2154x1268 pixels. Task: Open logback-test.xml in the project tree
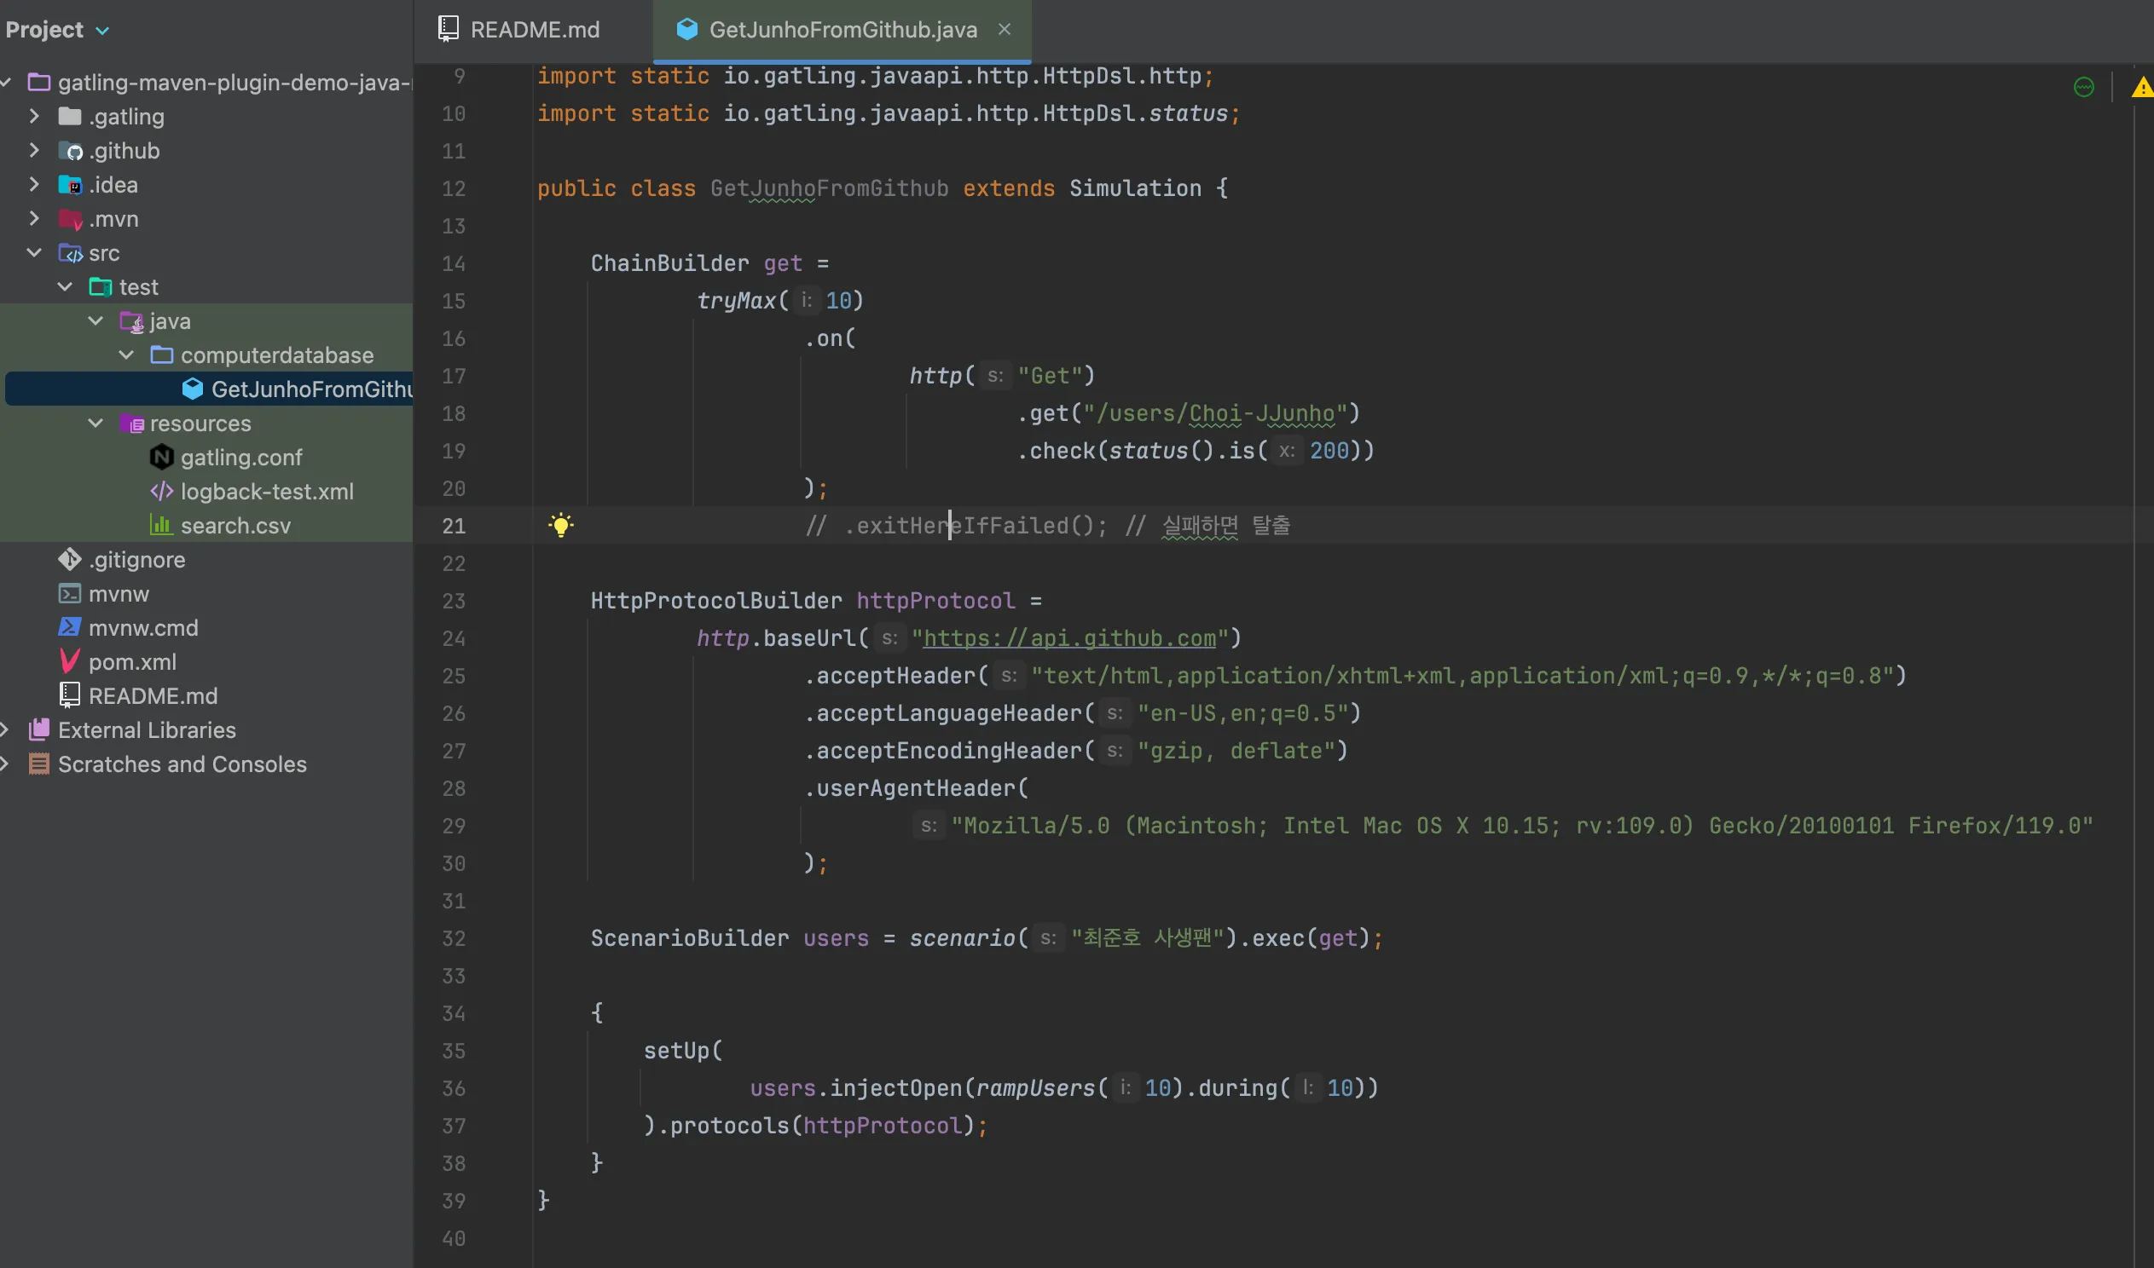pyautogui.click(x=266, y=492)
